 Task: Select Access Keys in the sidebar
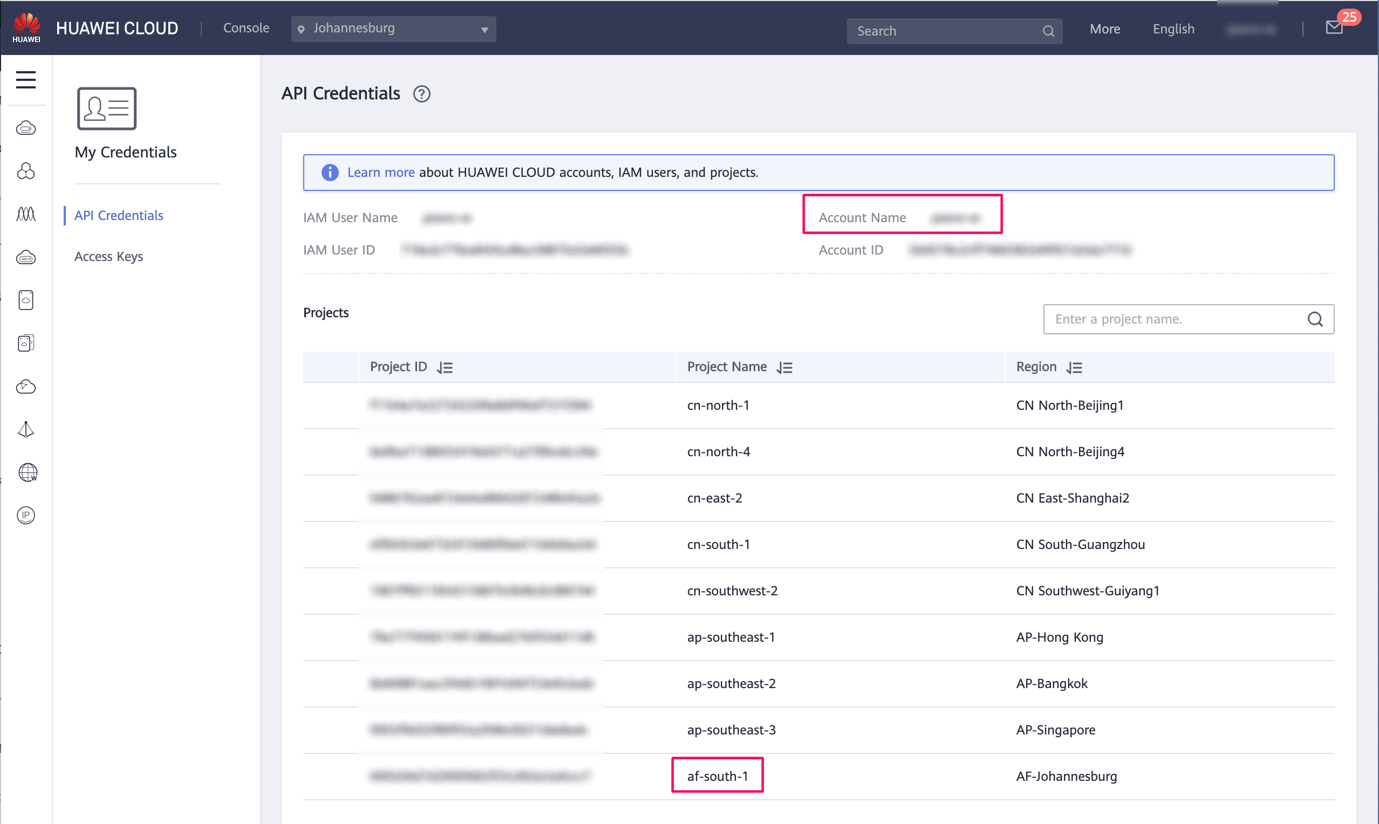(109, 257)
